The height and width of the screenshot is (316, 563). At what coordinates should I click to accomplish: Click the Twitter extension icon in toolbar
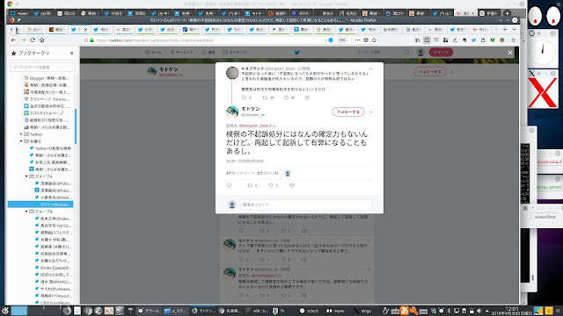click(x=473, y=40)
